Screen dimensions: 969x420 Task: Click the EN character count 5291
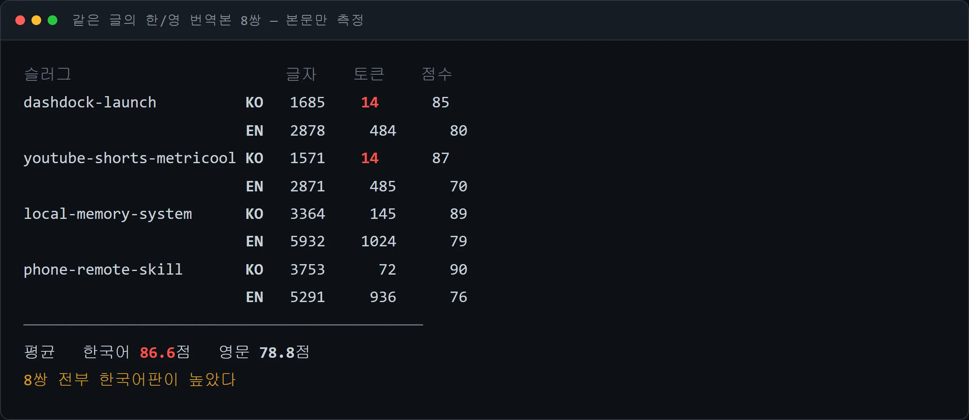click(x=308, y=297)
